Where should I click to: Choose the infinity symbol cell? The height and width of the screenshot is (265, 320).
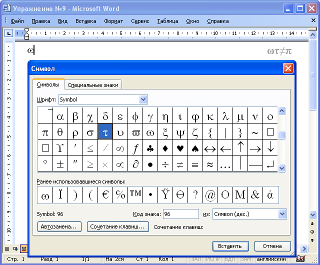point(120,147)
